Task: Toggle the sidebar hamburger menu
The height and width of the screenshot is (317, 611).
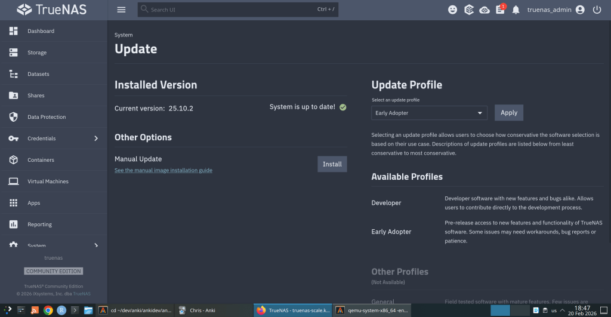Action: (x=122, y=10)
